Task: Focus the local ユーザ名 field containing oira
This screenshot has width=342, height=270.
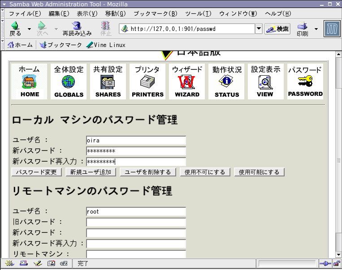Action: (136, 140)
